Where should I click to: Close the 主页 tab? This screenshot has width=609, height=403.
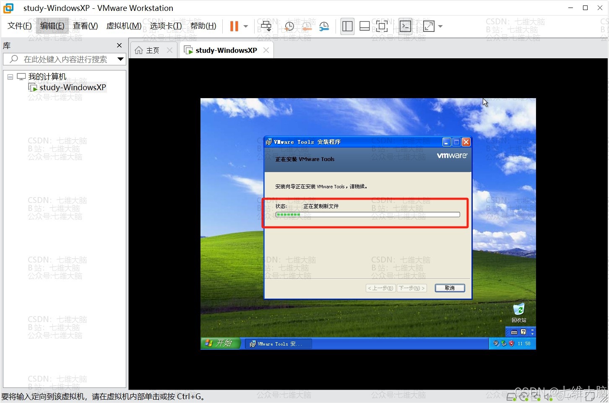pyautogui.click(x=169, y=50)
